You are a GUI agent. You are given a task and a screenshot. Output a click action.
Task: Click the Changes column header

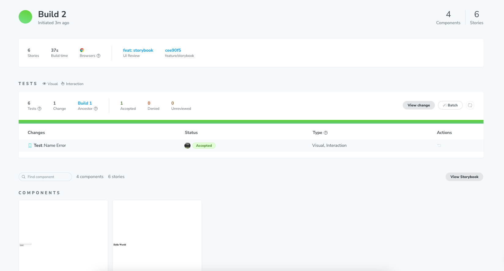tap(36, 132)
